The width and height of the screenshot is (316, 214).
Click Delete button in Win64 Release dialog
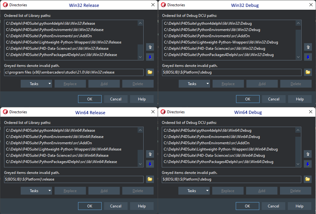(138, 191)
